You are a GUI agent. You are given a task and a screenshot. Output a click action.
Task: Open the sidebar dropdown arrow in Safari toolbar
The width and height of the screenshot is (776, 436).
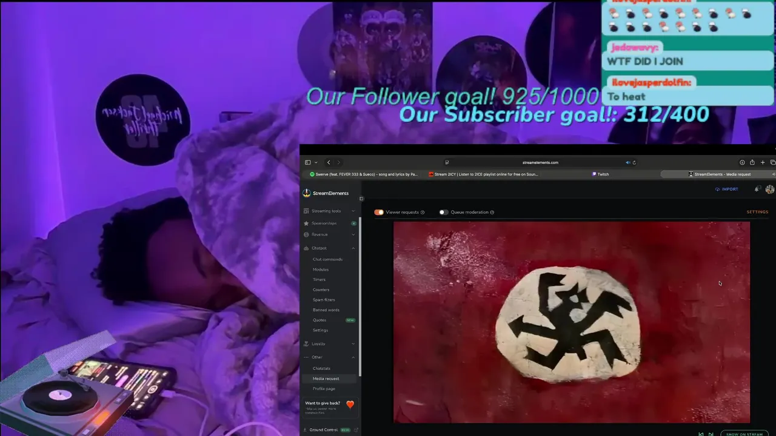click(316, 162)
